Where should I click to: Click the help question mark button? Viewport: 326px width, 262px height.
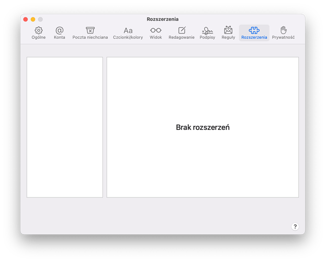click(295, 226)
